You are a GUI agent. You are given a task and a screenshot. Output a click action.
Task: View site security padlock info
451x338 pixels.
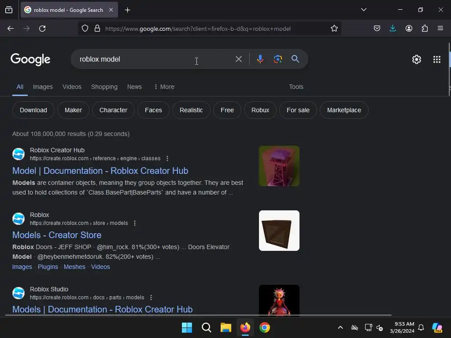point(97,29)
